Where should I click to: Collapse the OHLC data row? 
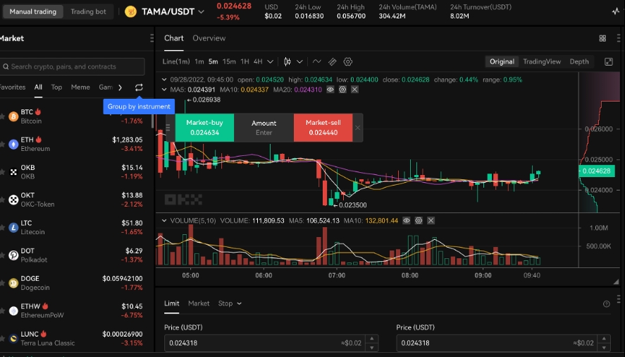(163, 80)
